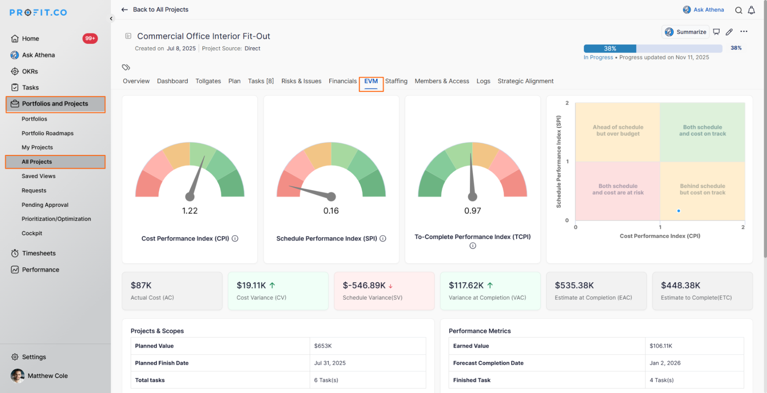The width and height of the screenshot is (767, 393).
Task: Open the comments icon beside Summarize
Action: coord(716,32)
